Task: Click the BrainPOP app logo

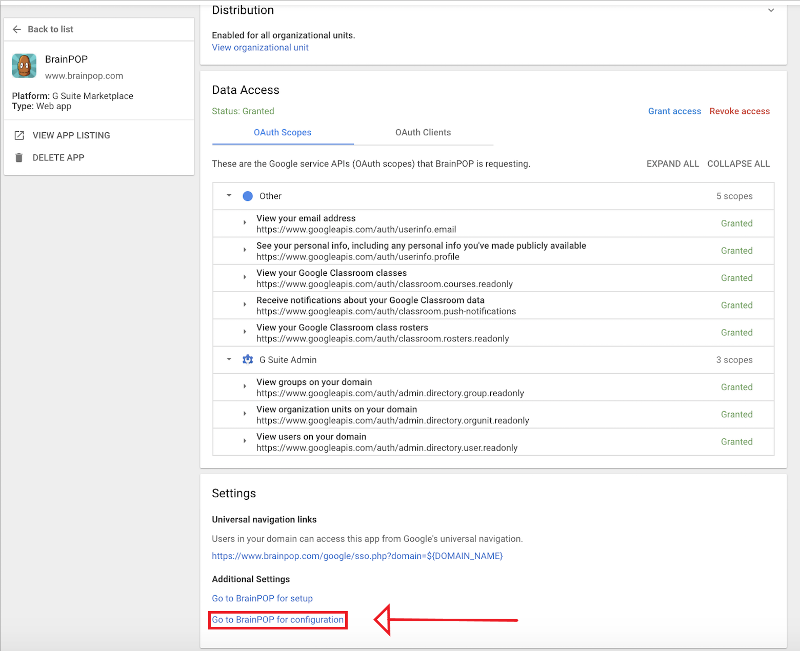Action: [x=24, y=66]
